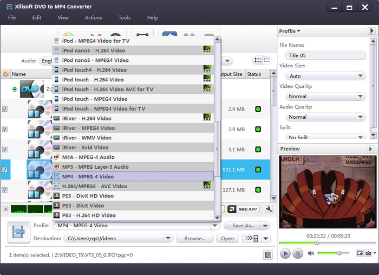The width and height of the screenshot is (379, 275).
Task: Click the disc thumbnail of the 931.1 MB title
Action: pos(39,170)
